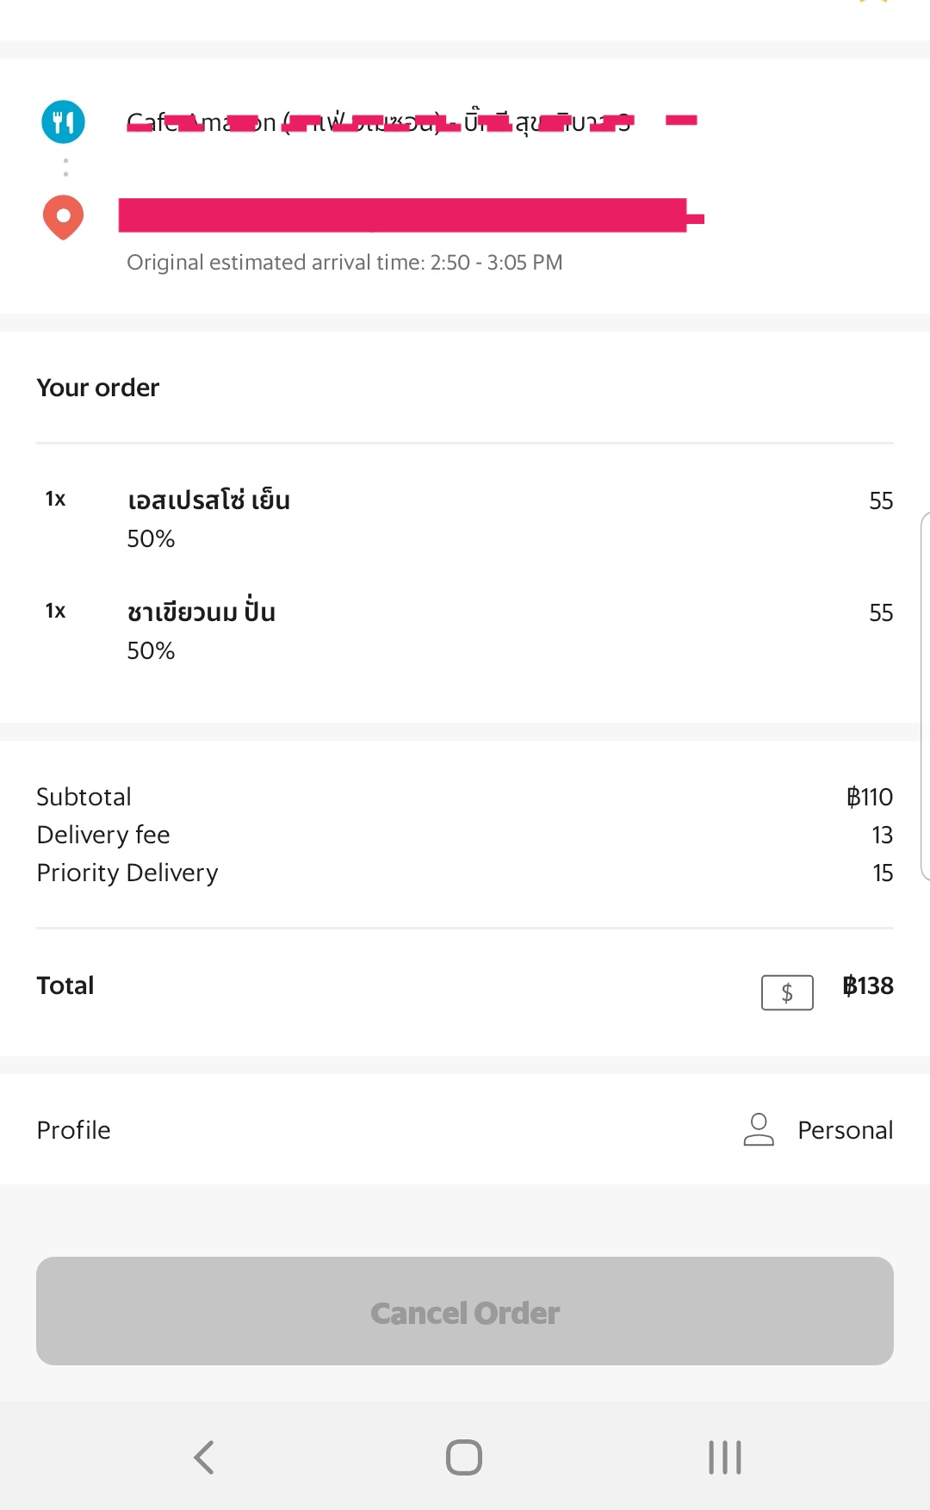The image size is (930, 1510).
Task: Tap the Your order section heading
Action: [98, 388]
